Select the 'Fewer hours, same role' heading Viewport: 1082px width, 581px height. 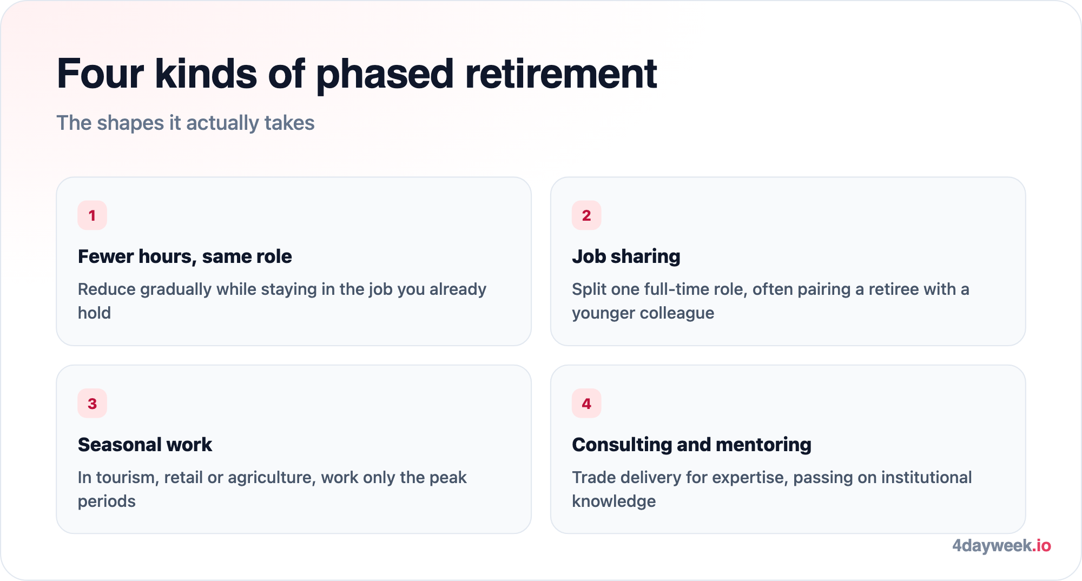(184, 256)
